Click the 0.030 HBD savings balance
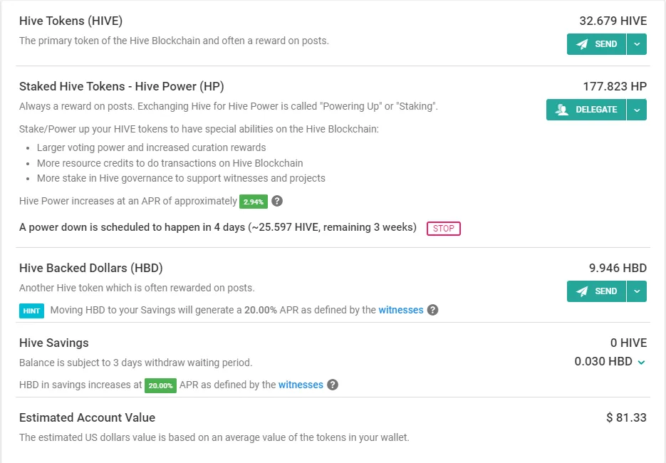 click(603, 361)
